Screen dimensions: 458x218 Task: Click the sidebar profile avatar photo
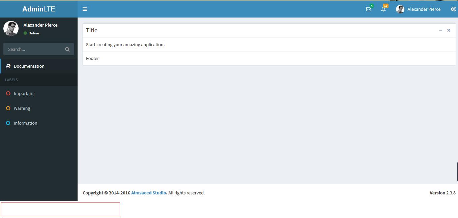11,28
